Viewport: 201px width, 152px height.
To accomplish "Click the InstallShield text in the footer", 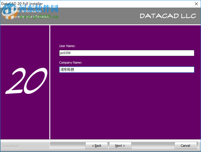I will point(11,146).
